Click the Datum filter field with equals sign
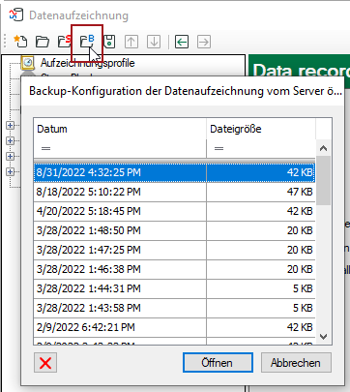Screen dimensions: 350x392 point(120,149)
